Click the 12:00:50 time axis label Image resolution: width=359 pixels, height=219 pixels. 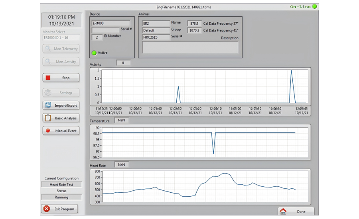coord(135,109)
